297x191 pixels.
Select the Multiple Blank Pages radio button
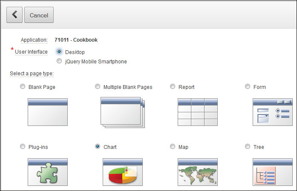point(98,86)
